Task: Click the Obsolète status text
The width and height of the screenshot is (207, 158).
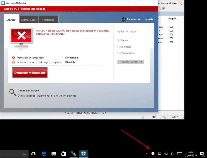Action: coord(70,62)
